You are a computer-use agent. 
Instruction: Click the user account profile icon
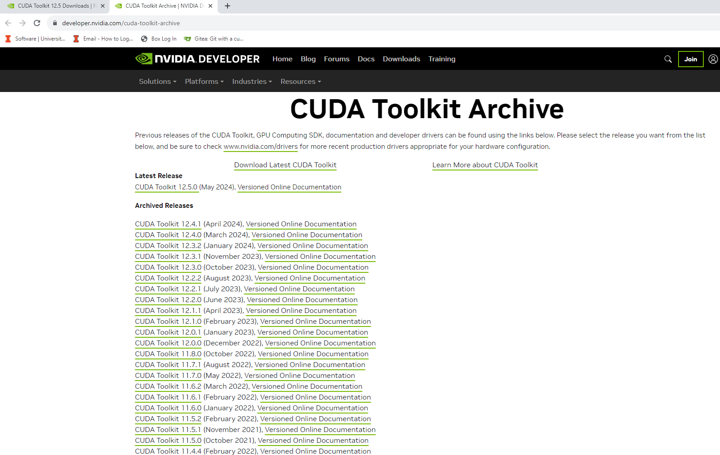(x=713, y=59)
